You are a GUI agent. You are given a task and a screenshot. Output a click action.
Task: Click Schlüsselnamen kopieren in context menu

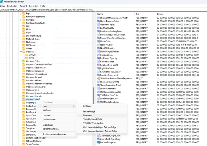point(54,134)
